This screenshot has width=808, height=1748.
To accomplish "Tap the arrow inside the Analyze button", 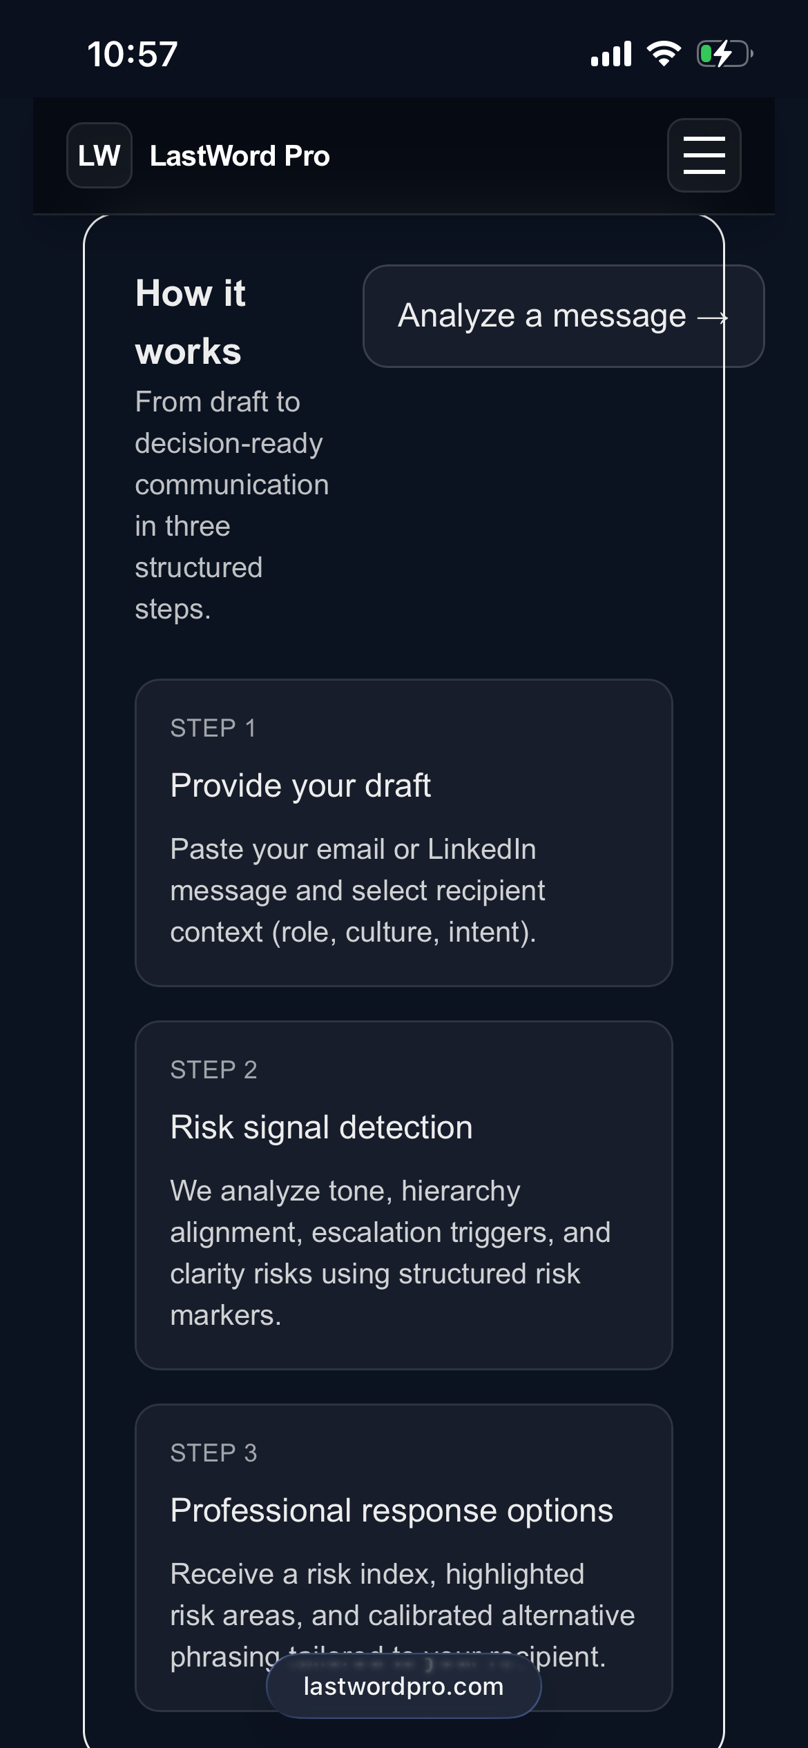I will pos(715,318).
